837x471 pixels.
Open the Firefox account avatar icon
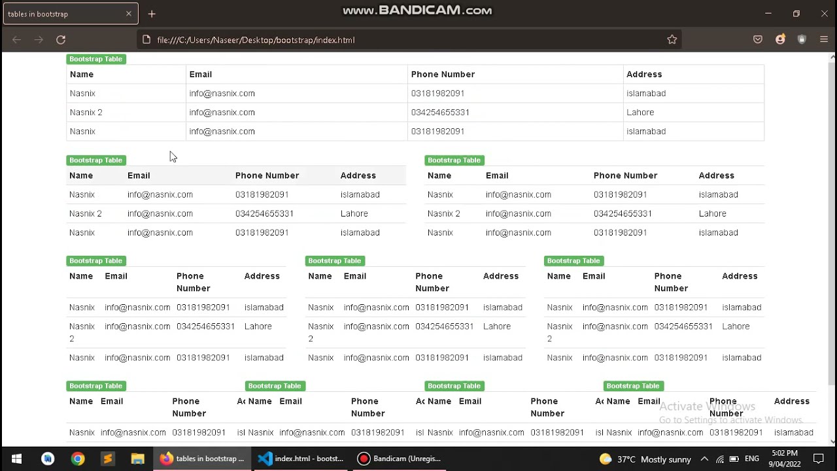780,40
